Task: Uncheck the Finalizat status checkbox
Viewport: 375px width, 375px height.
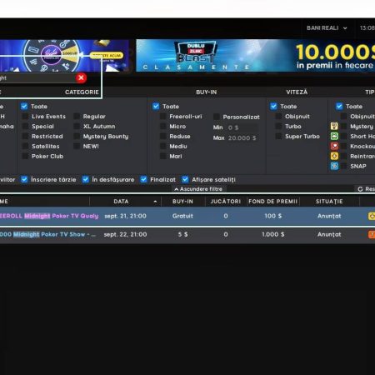Action: coord(143,179)
